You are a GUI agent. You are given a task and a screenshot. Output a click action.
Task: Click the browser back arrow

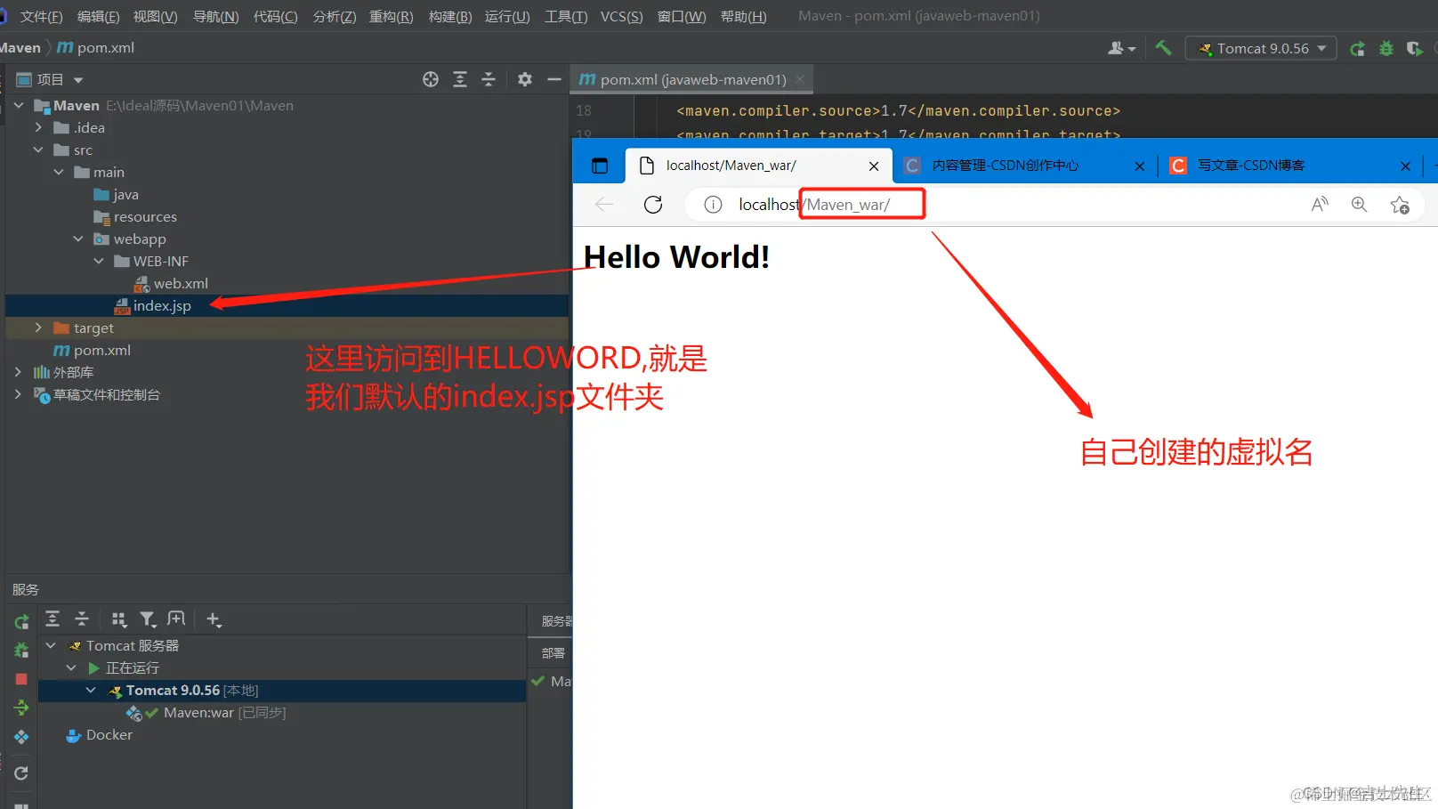(x=604, y=205)
